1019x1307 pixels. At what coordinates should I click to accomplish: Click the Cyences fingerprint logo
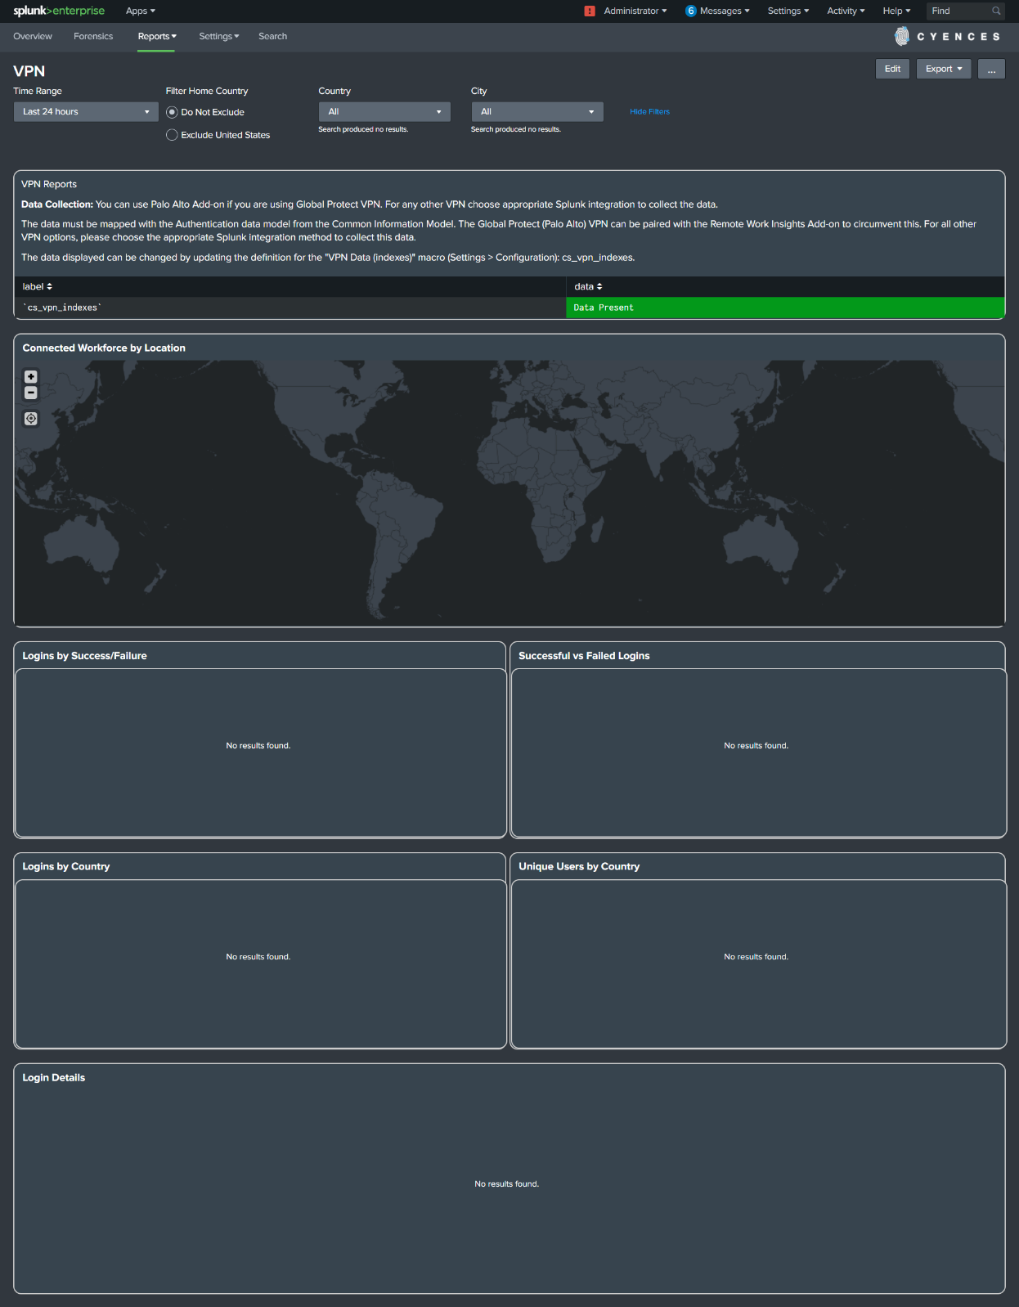tap(902, 36)
